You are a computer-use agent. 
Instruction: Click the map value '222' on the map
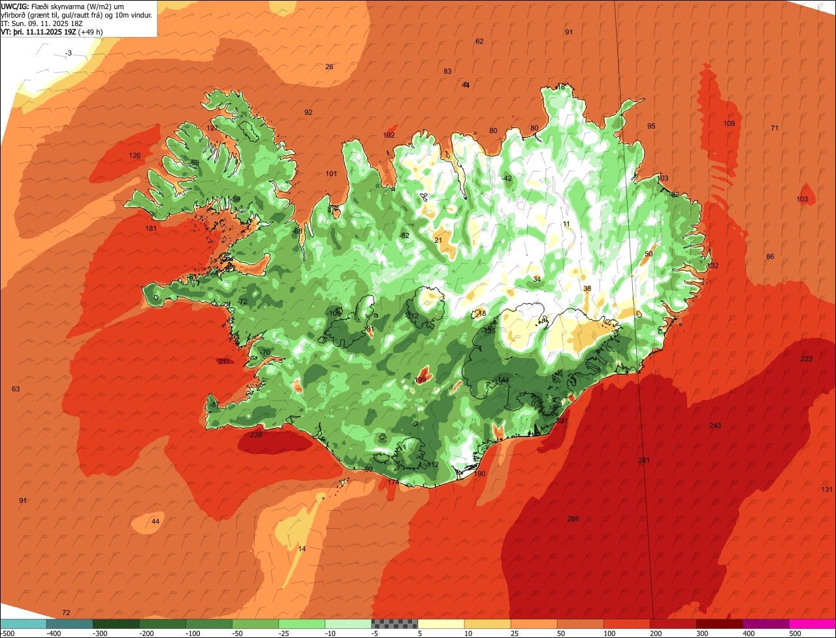[807, 359]
